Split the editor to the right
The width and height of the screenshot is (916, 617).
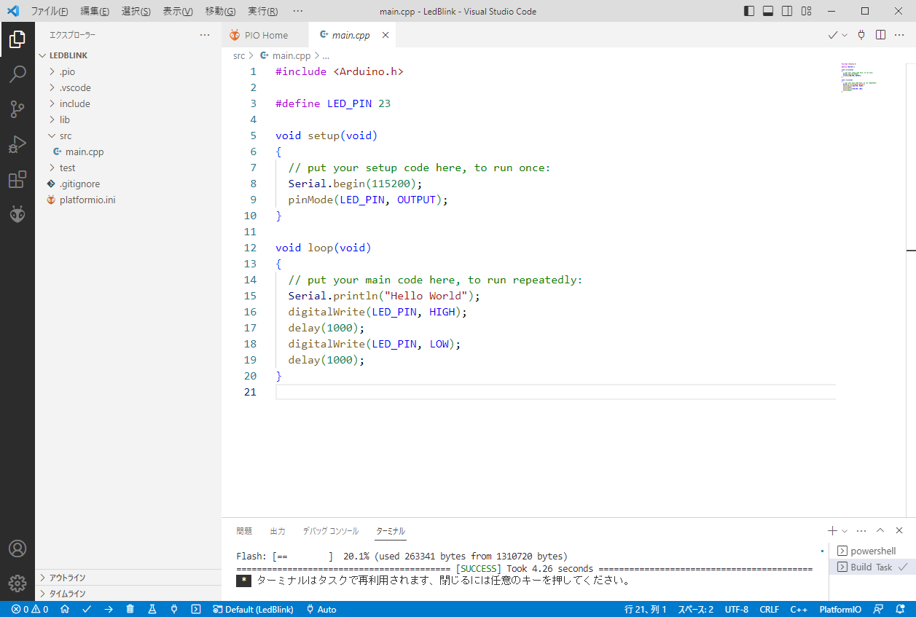click(x=880, y=35)
